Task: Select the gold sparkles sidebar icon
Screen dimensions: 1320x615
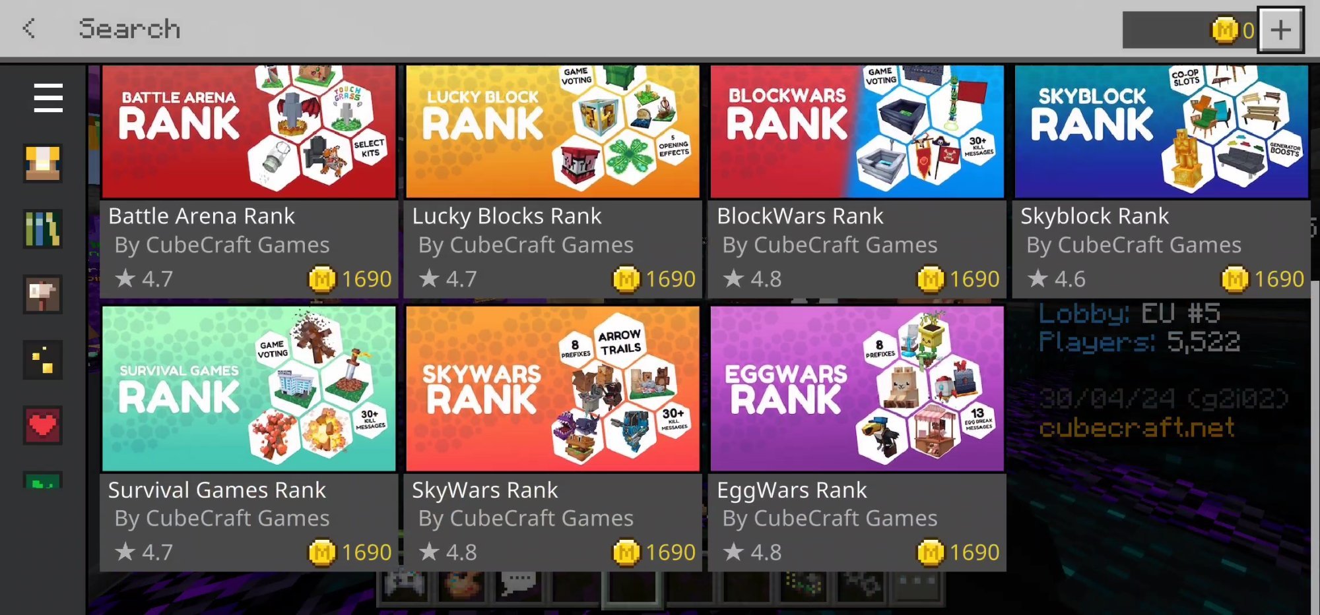Action: pos(43,359)
